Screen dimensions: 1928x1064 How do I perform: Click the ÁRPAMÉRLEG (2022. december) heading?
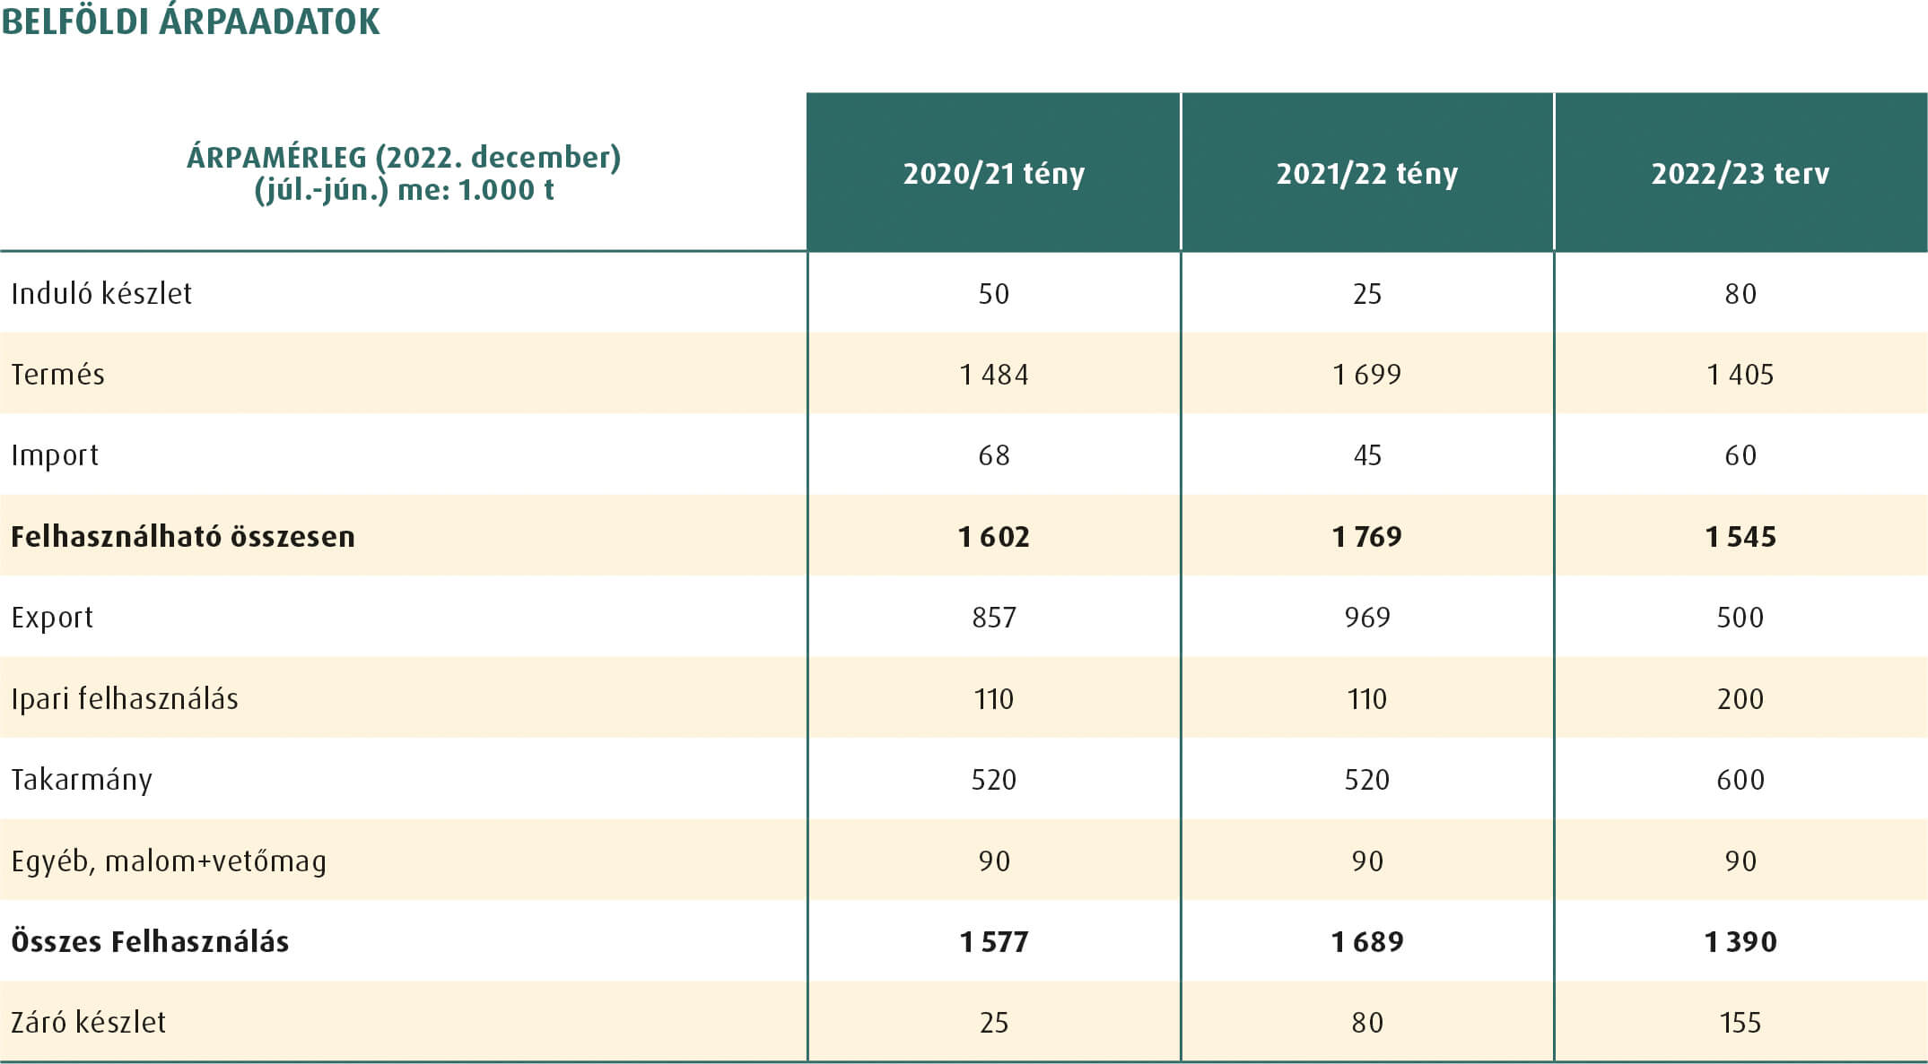[404, 158]
